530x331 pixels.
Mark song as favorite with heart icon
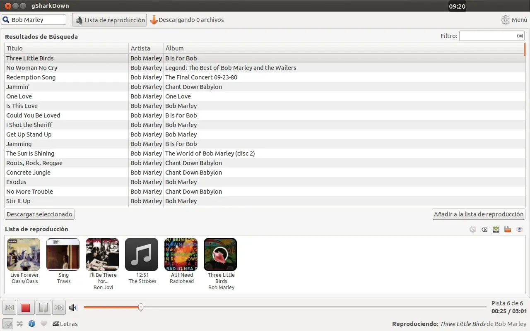point(44,324)
